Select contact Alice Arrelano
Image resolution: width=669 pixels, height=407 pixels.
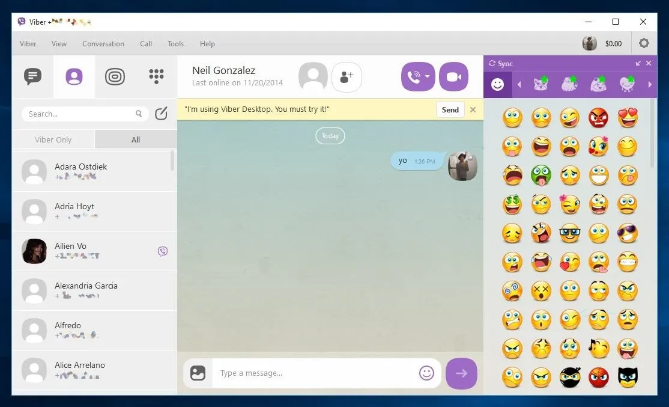(94, 370)
